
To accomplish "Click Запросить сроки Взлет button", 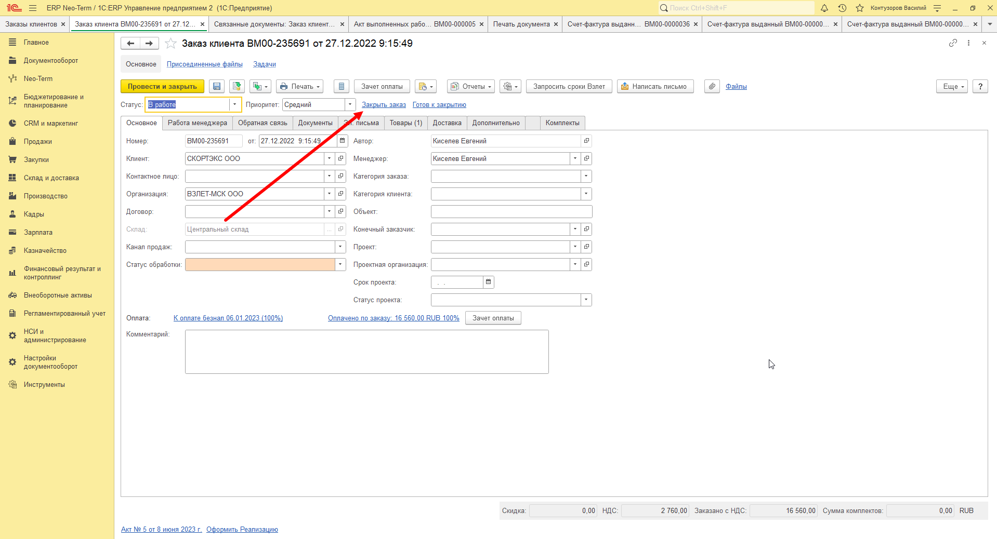I will 569,87.
